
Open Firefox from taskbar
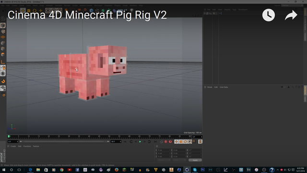tap(117, 170)
